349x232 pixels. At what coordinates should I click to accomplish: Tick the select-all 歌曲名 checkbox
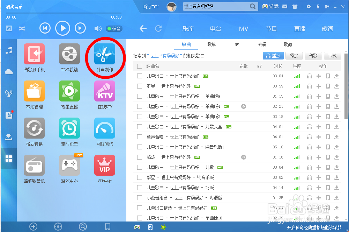(140, 66)
